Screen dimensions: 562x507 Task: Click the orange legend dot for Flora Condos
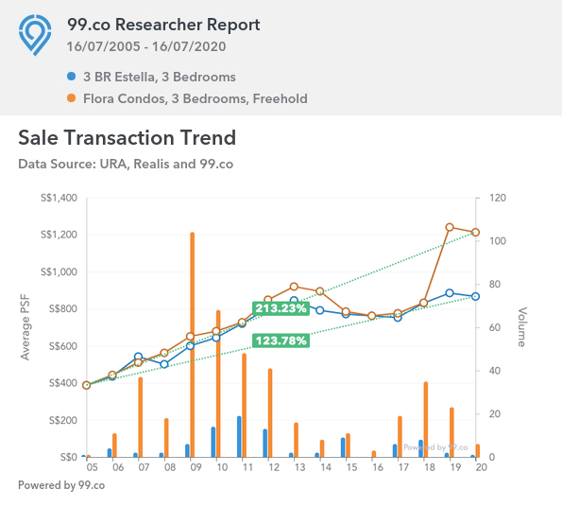72,98
